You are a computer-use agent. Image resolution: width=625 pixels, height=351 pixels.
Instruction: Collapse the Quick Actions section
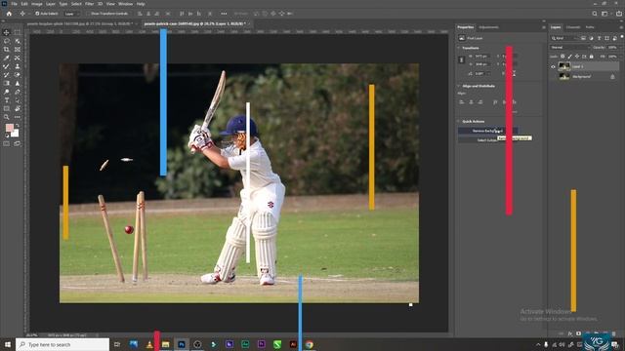[459, 121]
